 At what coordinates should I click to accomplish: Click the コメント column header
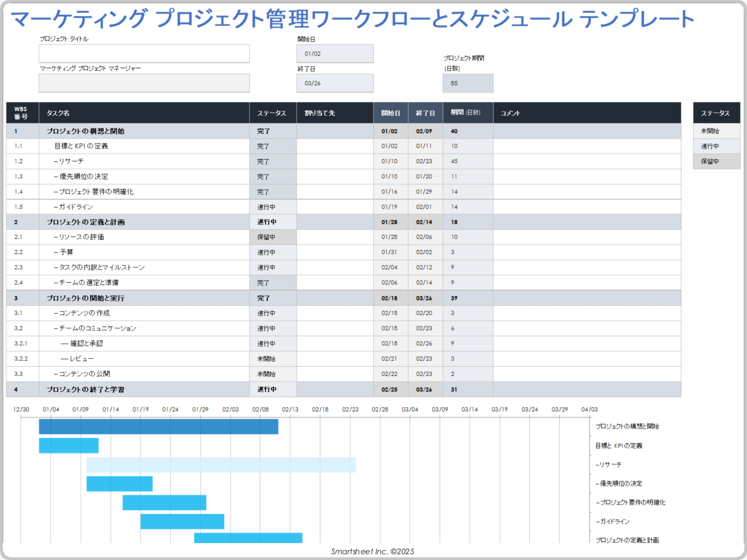point(587,113)
